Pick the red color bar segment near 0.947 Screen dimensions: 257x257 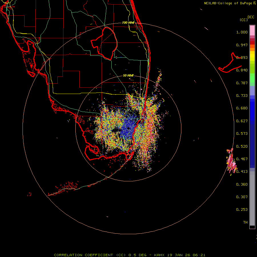252,43
